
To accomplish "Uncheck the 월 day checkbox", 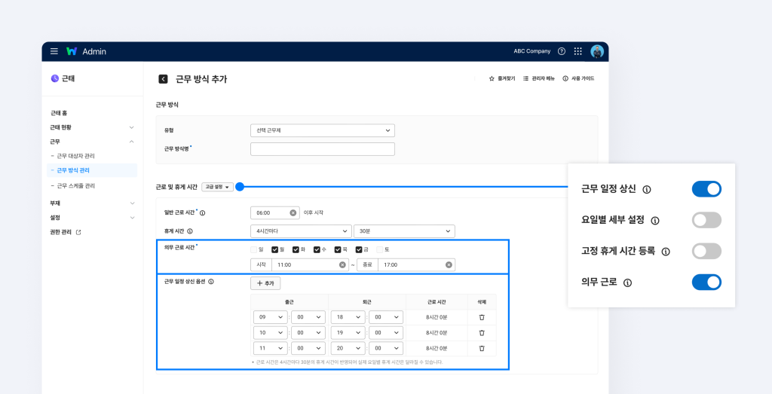I will pos(274,249).
